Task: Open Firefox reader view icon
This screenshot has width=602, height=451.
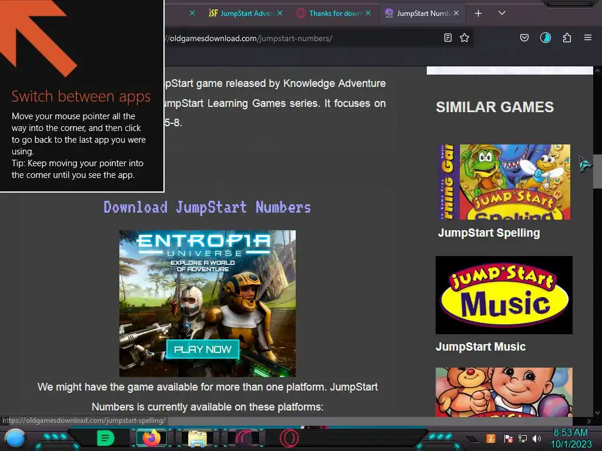Action: point(447,38)
